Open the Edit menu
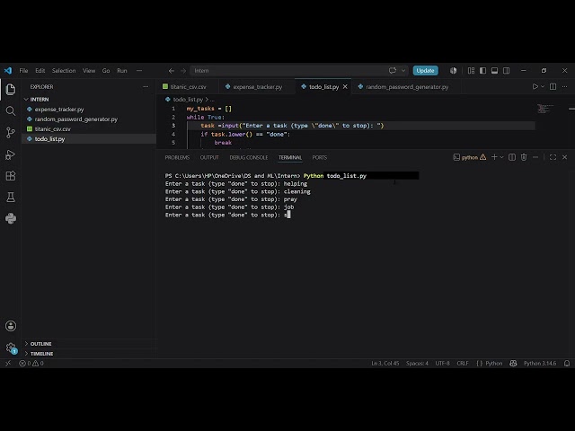The width and height of the screenshot is (575, 431). [x=40, y=70]
